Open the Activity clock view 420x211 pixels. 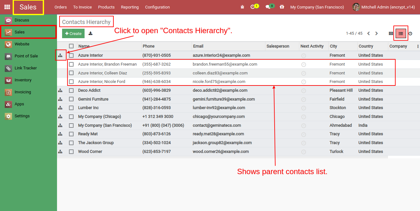(x=410, y=33)
